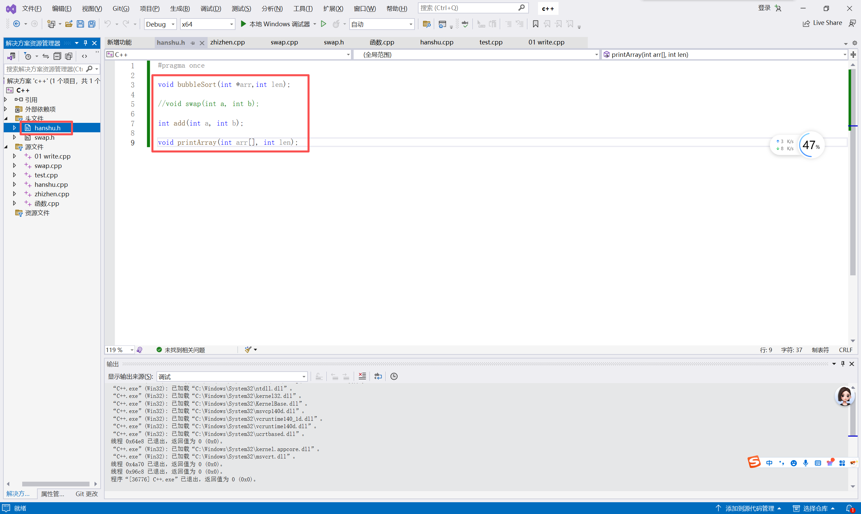This screenshot has height=514, width=861.
Task: Switch to the zhizhen.cpp tab
Action: (x=227, y=42)
